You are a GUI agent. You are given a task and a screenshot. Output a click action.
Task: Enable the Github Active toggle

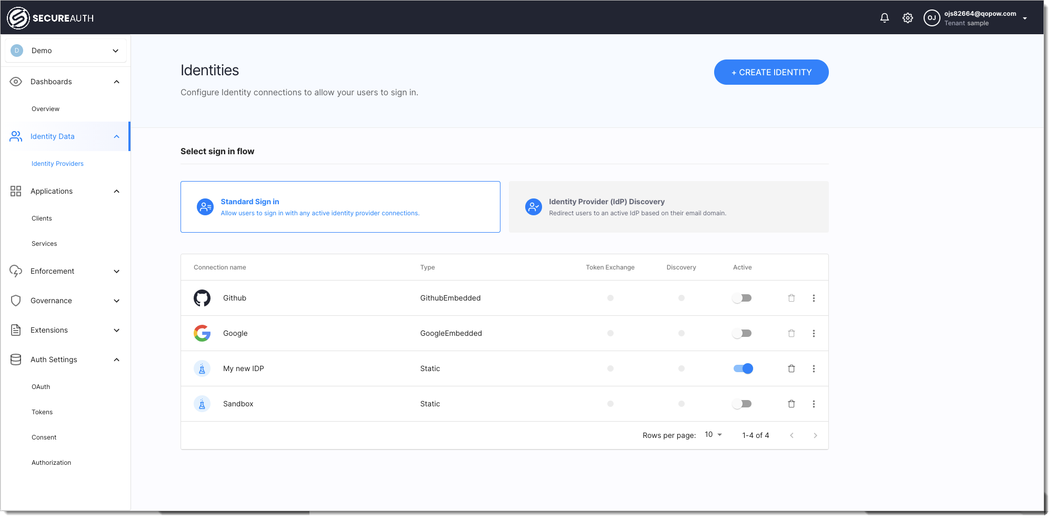point(743,298)
